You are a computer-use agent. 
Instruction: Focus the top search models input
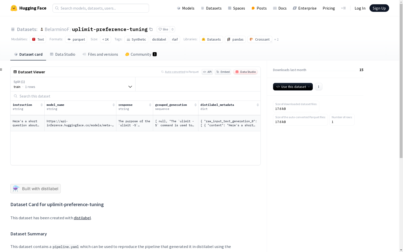pos(101,8)
